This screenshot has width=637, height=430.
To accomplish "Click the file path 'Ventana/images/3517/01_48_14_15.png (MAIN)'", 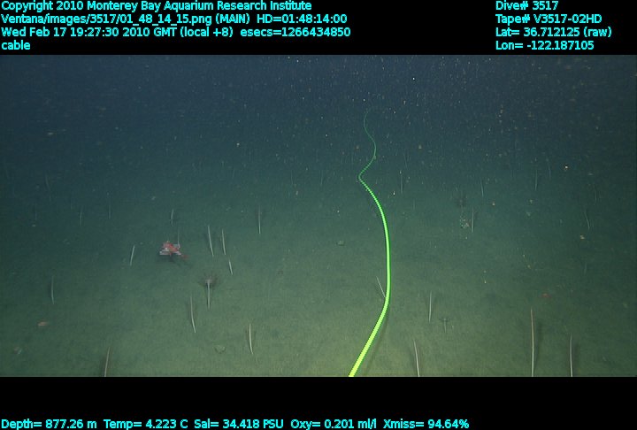I will [126, 19].
